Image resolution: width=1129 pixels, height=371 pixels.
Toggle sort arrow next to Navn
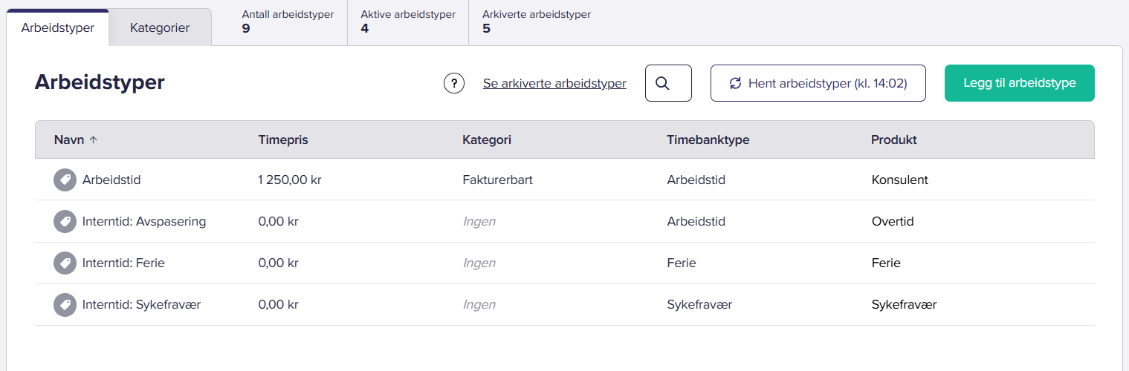(x=93, y=139)
